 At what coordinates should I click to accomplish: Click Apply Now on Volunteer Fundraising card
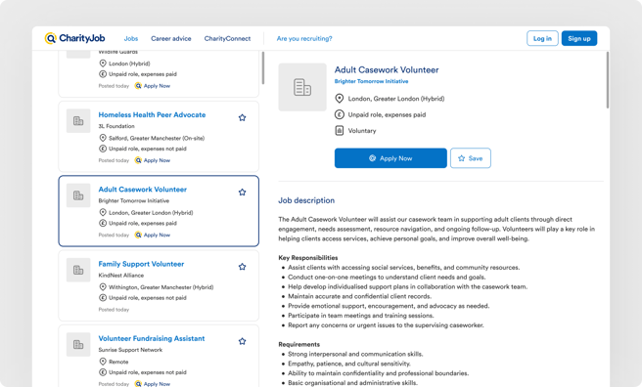click(x=153, y=384)
